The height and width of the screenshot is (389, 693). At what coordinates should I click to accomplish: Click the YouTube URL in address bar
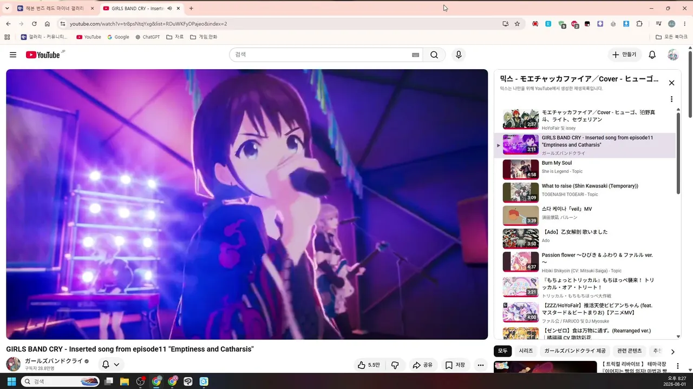coord(148,24)
